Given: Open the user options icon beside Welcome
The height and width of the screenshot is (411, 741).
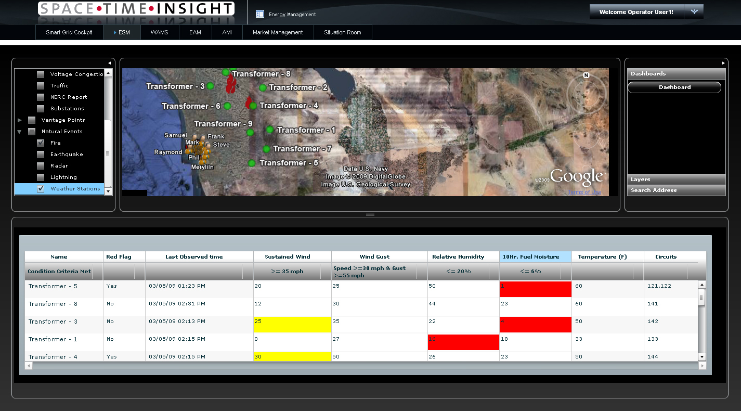Looking at the screenshot, I should click(x=694, y=11).
